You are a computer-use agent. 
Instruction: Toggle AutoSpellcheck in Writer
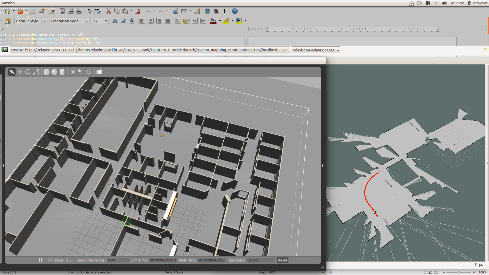click(98, 11)
